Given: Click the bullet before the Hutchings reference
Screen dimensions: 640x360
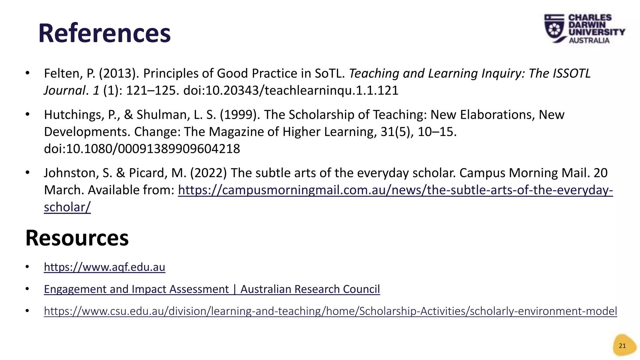Looking at the screenshot, I should (27, 114).
